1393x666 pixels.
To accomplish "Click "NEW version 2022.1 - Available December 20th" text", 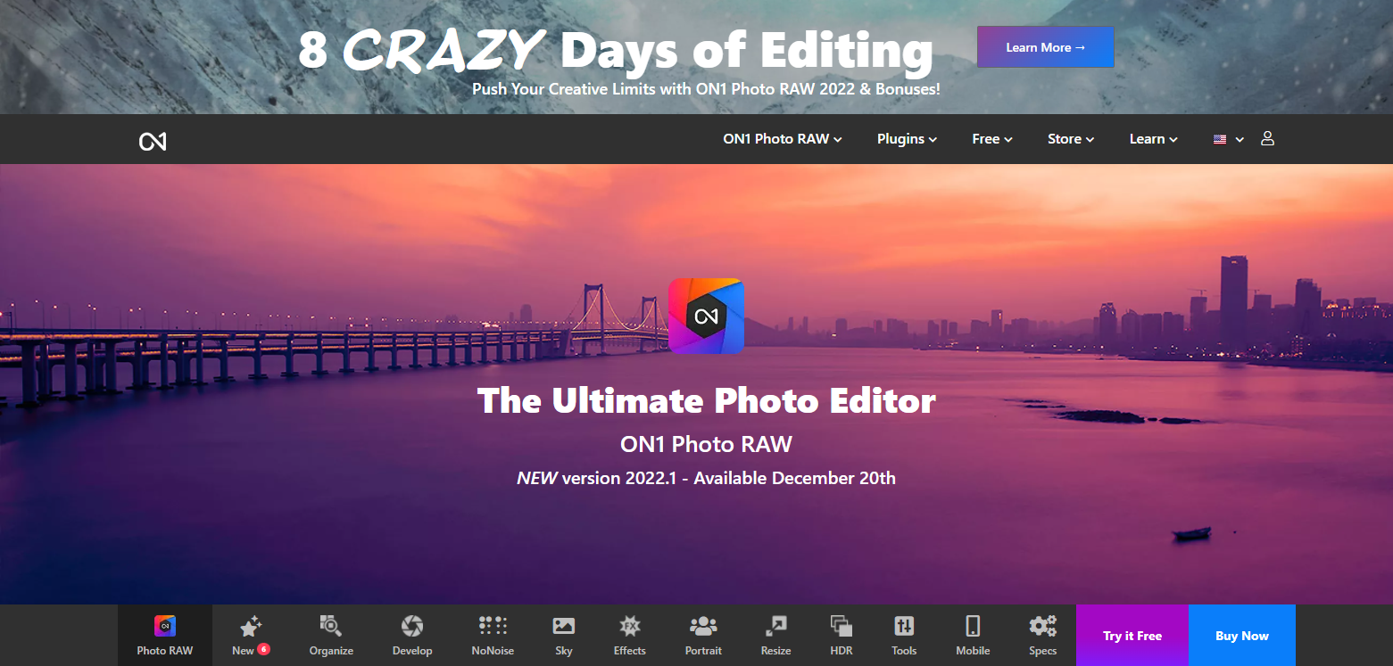I will 706,478.
